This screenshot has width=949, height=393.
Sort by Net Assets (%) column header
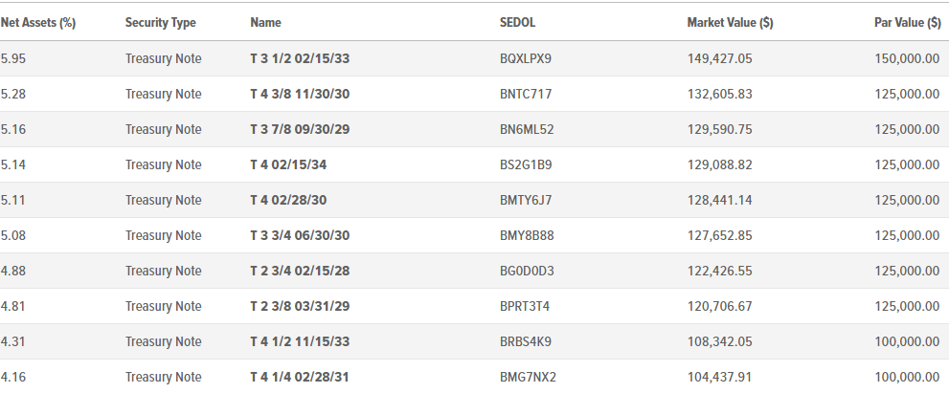point(38,23)
